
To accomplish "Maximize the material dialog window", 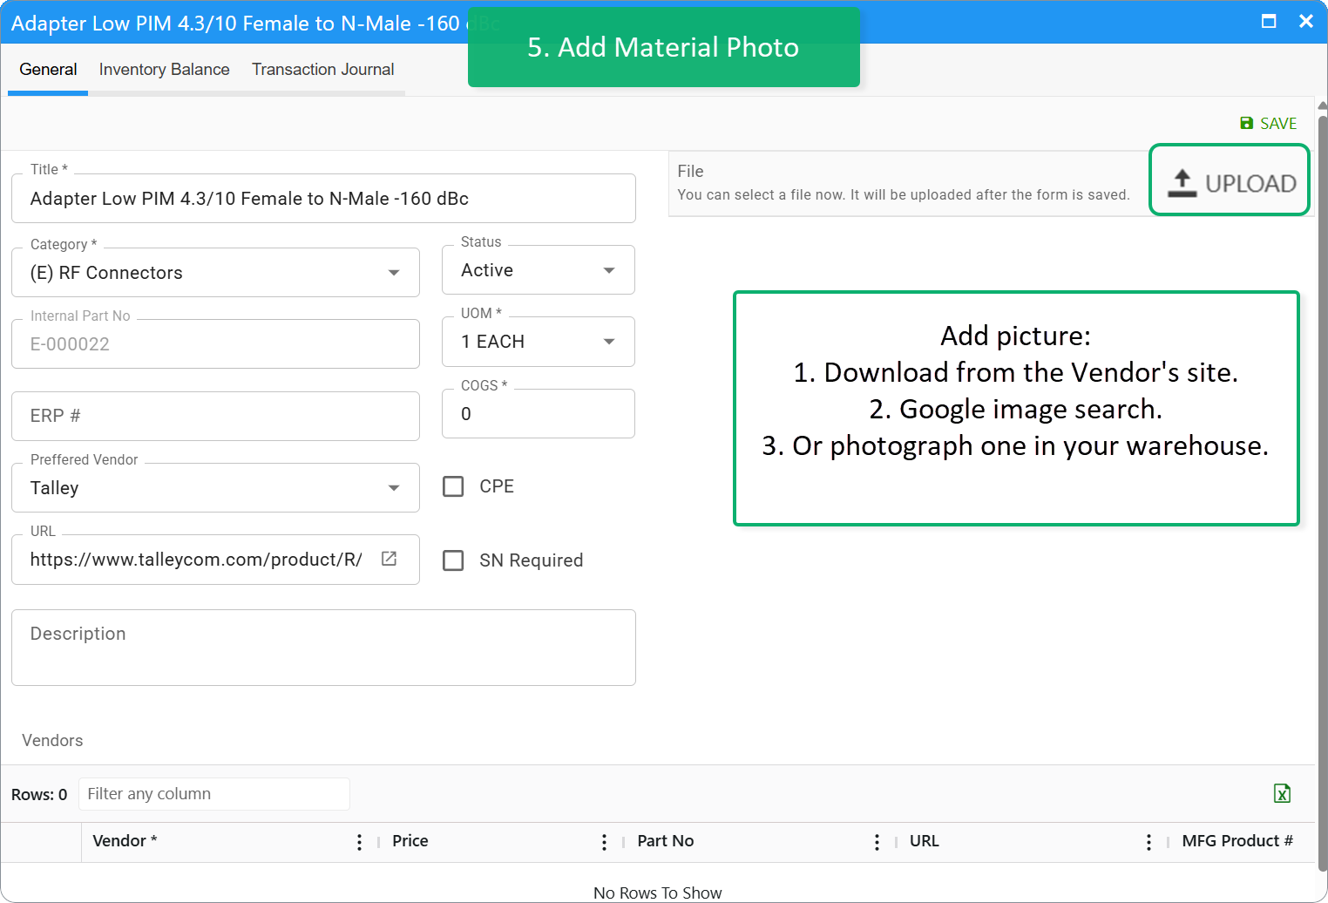I will coord(1269,21).
